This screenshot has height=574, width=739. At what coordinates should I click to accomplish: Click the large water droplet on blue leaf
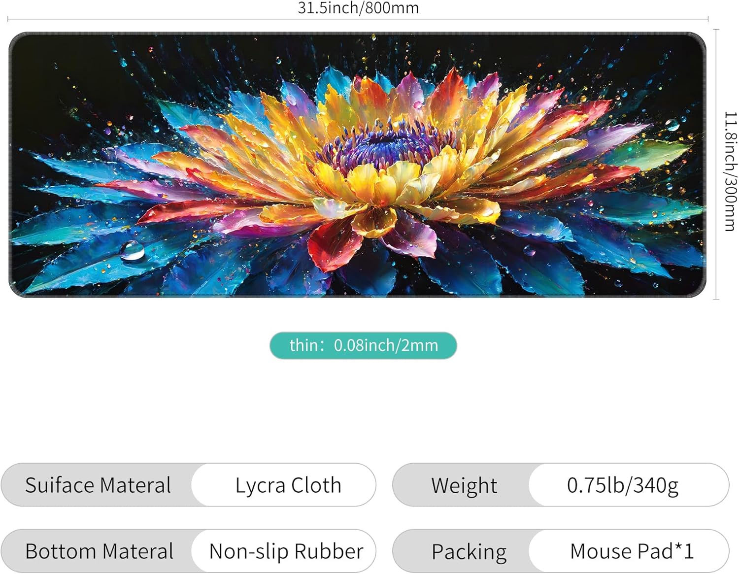tap(132, 251)
